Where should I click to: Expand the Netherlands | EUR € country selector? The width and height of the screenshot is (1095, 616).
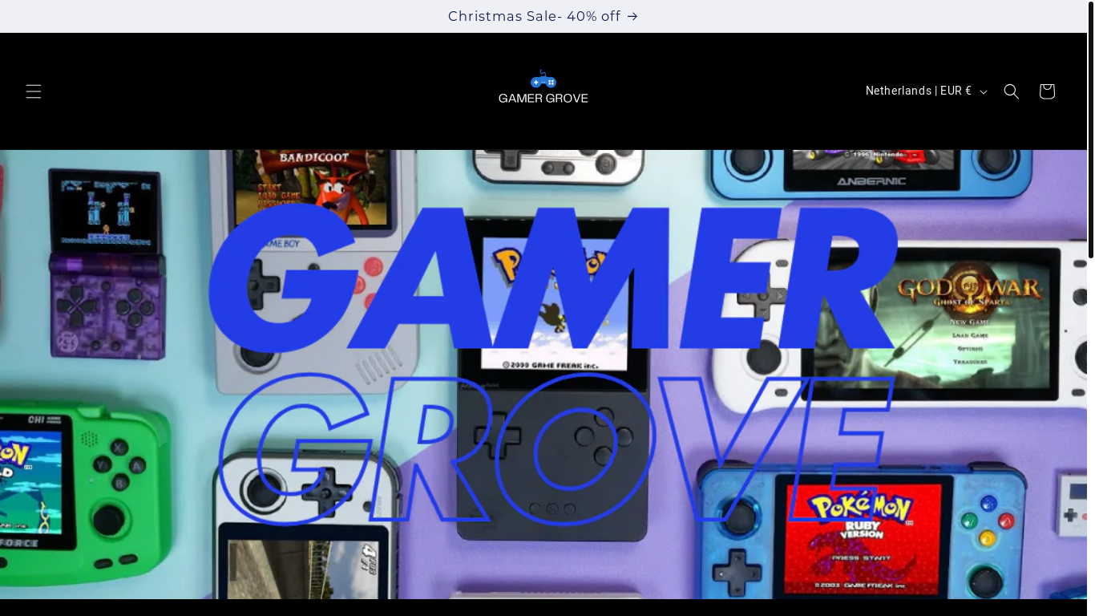pyautogui.click(x=926, y=91)
